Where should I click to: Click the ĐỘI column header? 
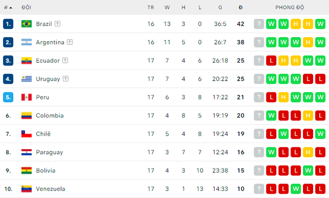point(26,8)
